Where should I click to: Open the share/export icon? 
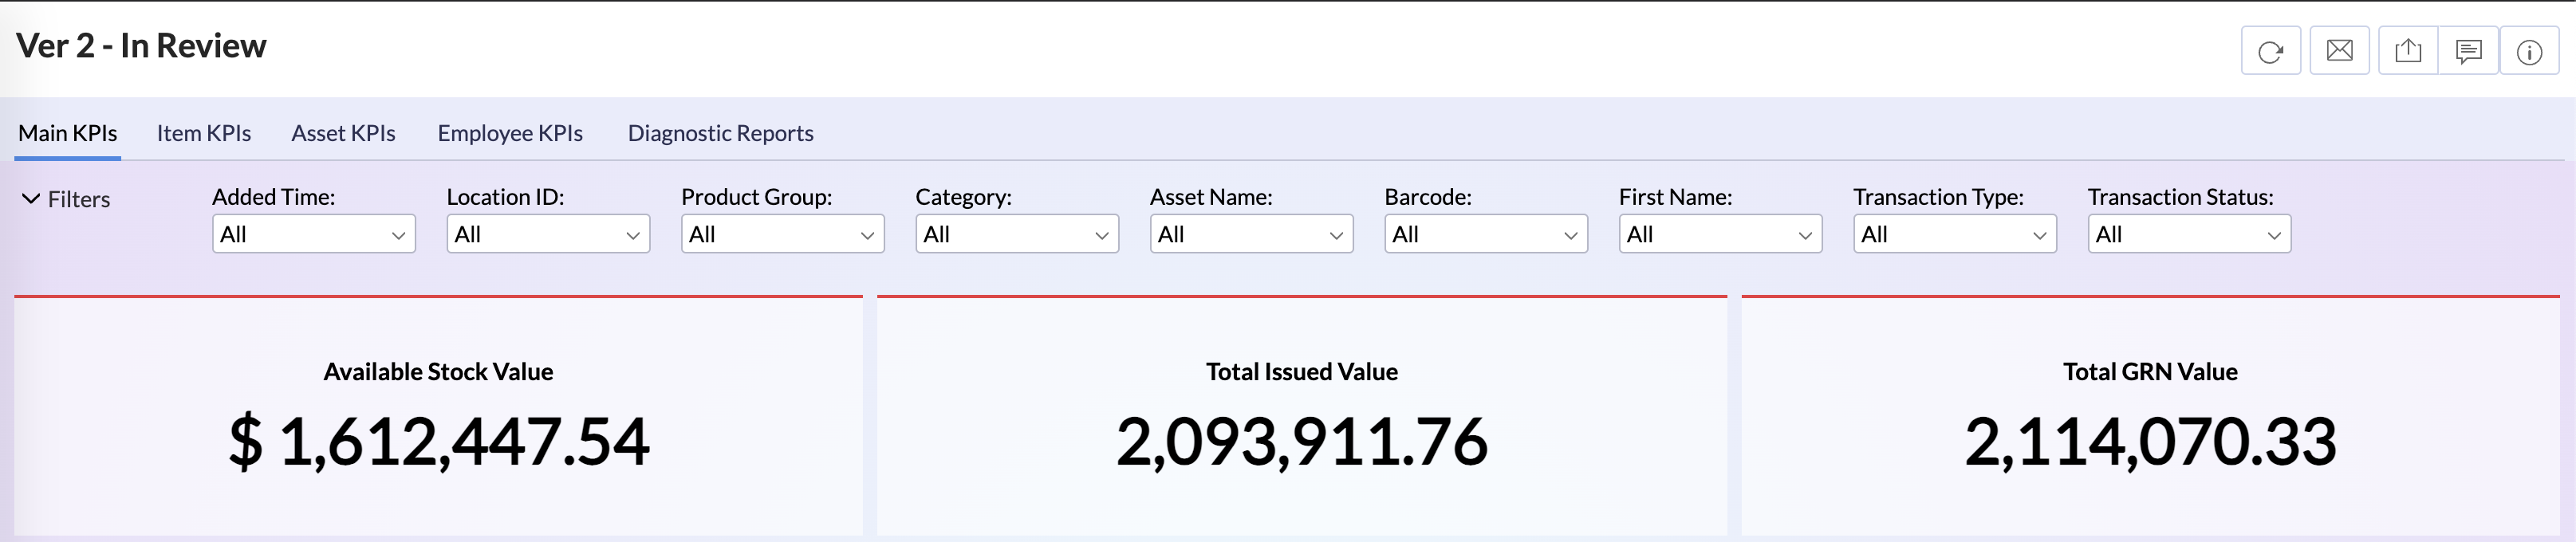click(2408, 51)
